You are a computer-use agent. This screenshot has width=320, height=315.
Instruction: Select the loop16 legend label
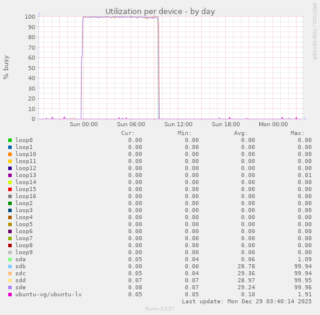pyautogui.click(x=26, y=196)
